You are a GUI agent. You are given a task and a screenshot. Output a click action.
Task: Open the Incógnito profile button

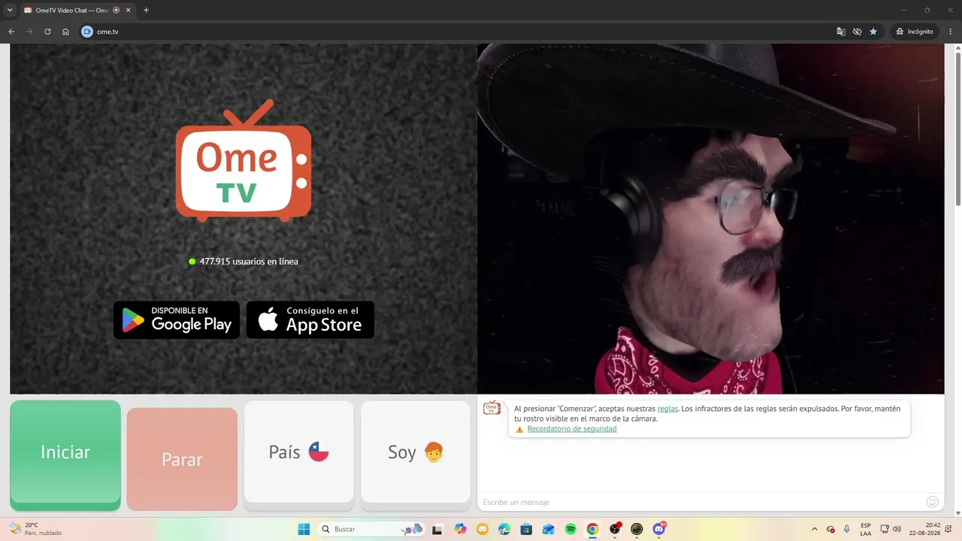point(915,32)
